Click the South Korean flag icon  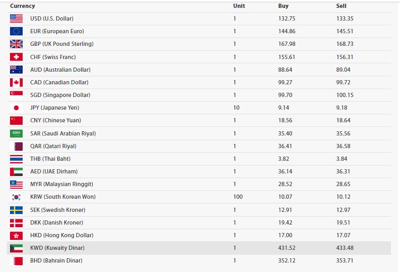tap(16, 197)
